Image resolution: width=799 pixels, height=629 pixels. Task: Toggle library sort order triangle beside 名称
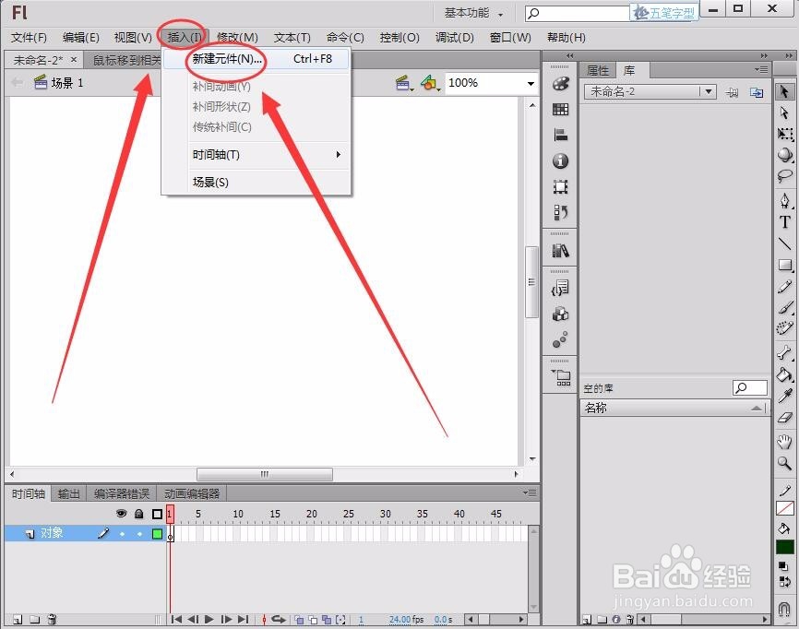pyautogui.click(x=757, y=408)
